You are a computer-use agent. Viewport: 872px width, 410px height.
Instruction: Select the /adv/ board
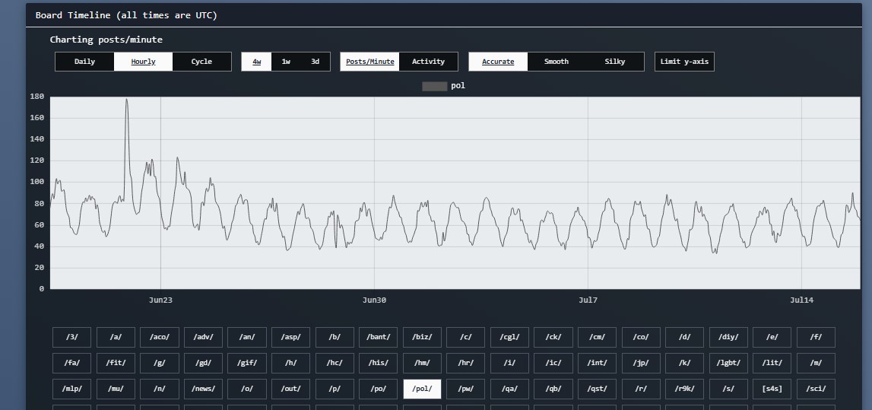203,337
